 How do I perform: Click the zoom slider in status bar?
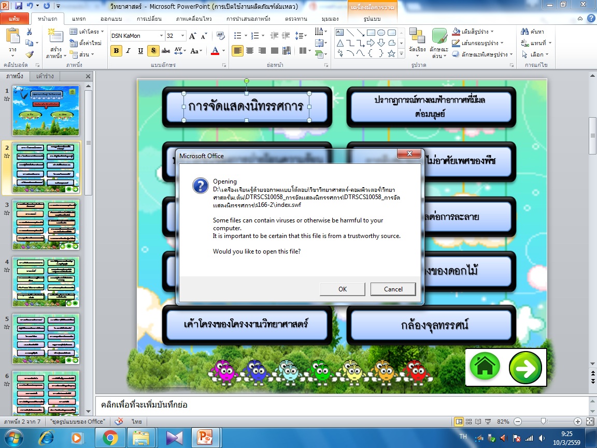click(543, 422)
